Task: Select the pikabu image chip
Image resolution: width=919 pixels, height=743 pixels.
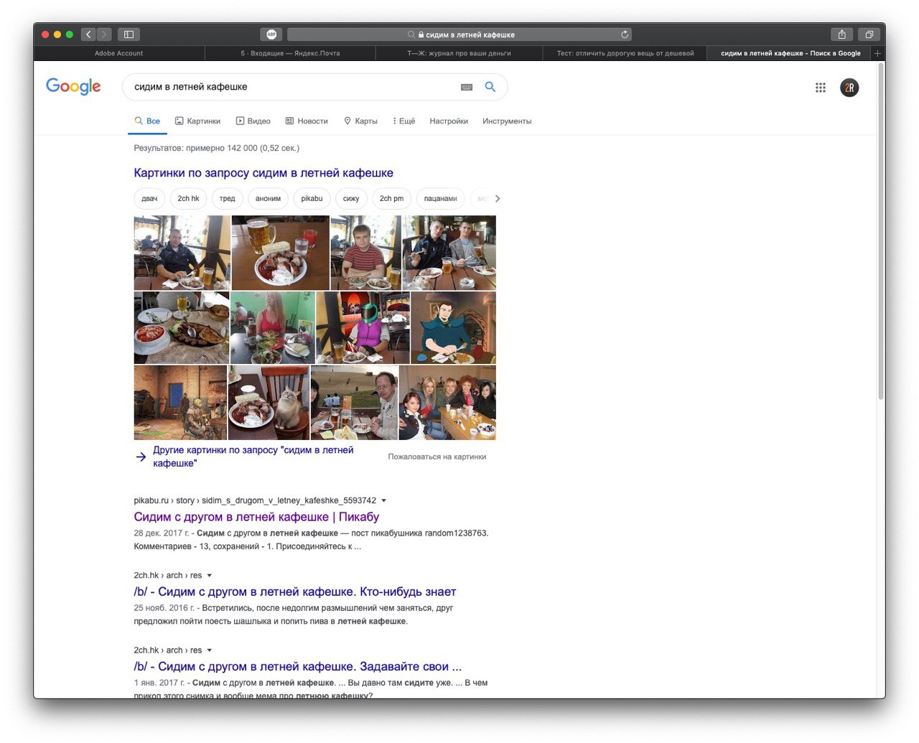Action: [312, 199]
